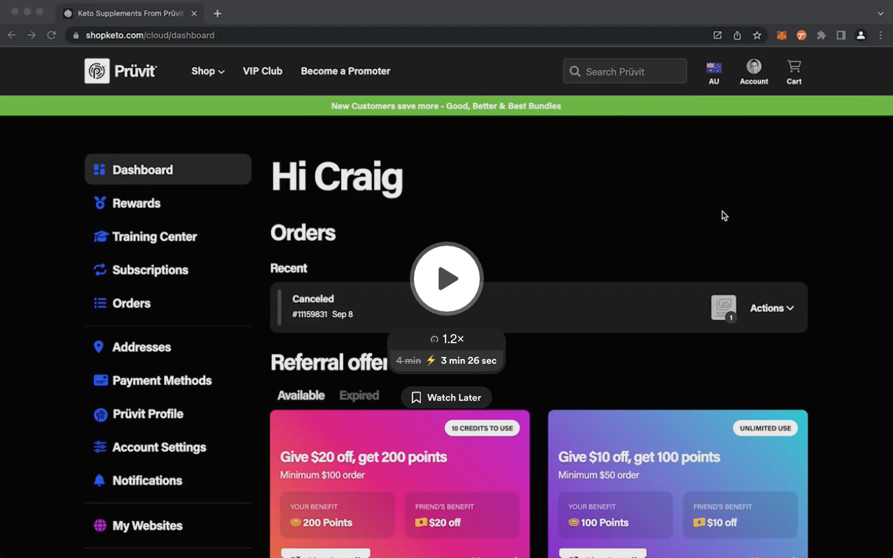Click the bookmark icon on Watch Later
This screenshot has width=893, height=558.
[416, 397]
